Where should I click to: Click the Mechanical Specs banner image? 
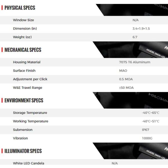(x=130, y=50)
